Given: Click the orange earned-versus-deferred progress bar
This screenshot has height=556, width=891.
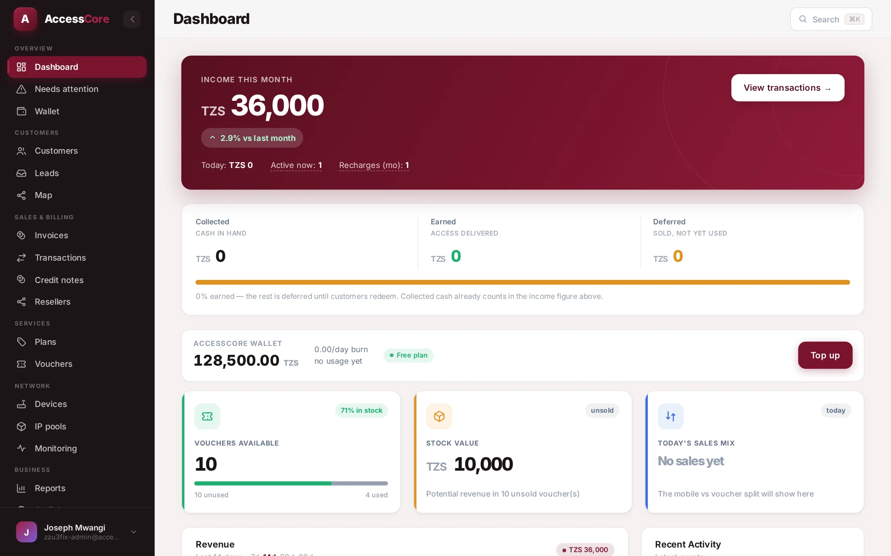Looking at the screenshot, I should coord(522,282).
